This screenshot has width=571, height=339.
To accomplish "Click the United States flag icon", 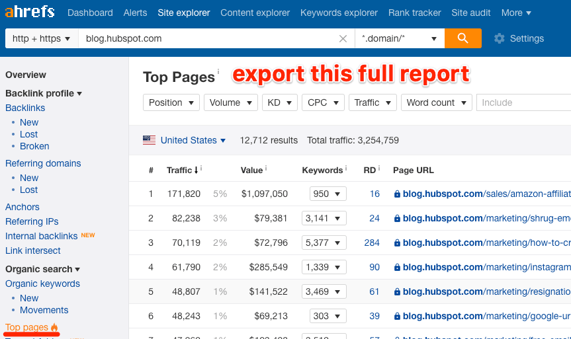I will pos(150,140).
